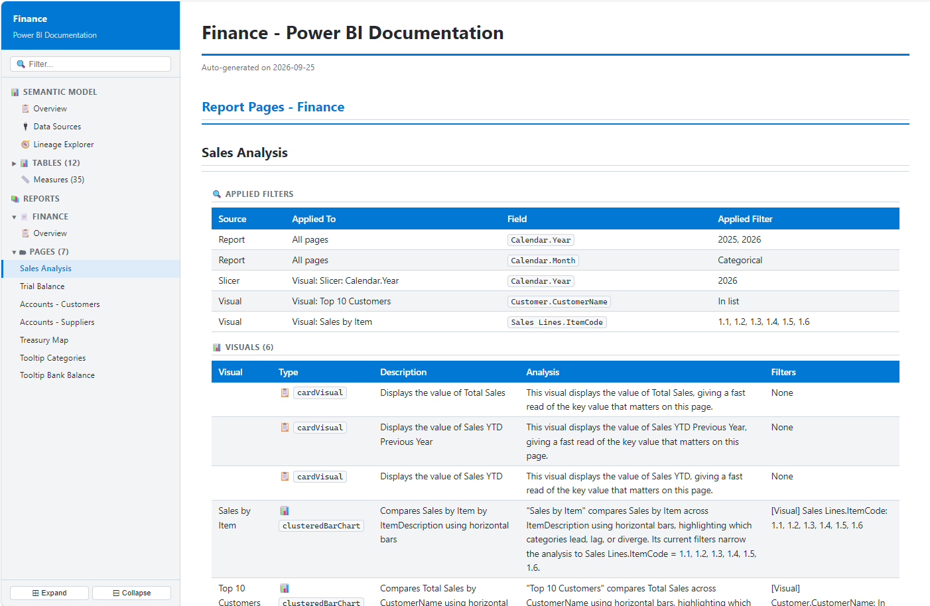
Task: Click the Applied To column header
Action: 314,219
